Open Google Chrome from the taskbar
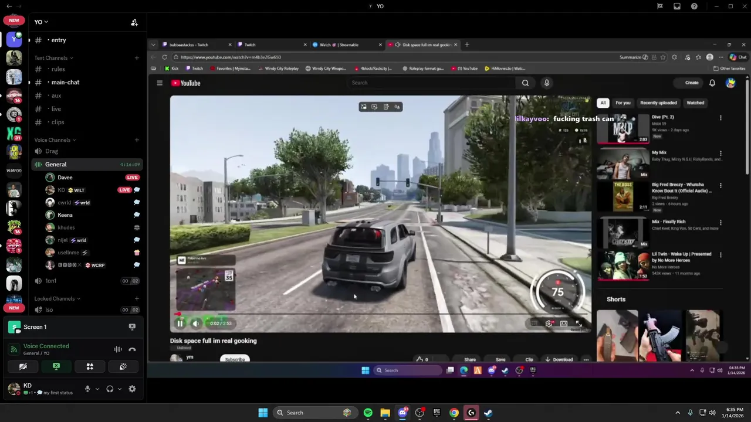Screen dimensions: 751x422 [454, 413]
